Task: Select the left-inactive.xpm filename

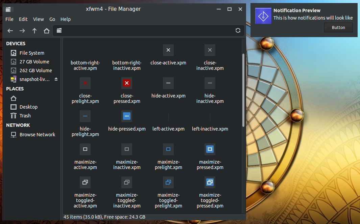Action: pos(210,129)
